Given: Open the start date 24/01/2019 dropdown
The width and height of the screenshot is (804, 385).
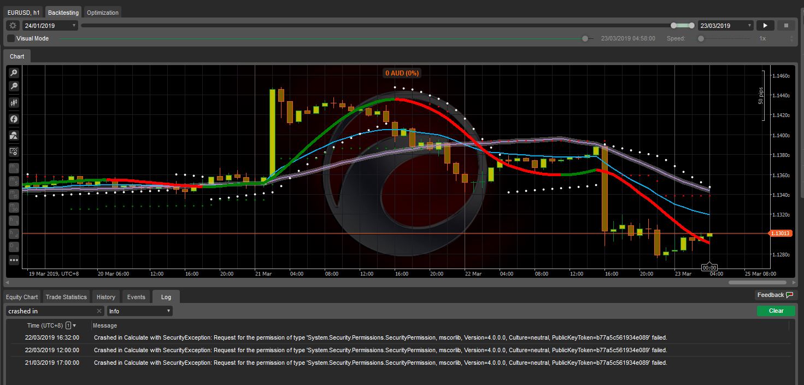Looking at the screenshot, I should pos(50,25).
